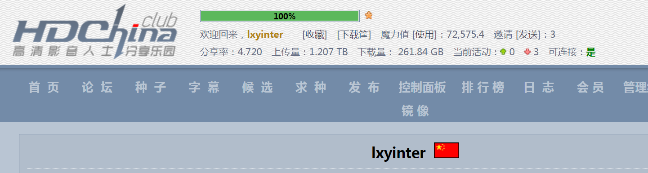Open the 种子 torrents page
Image resolution: width=648 pixels, height=173 pixels.
(151, 87)
